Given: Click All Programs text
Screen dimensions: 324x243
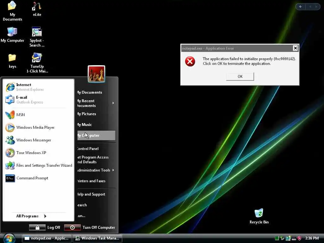Looking at the screenshot, I should coord(27,216).
